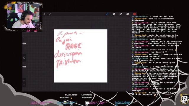Image resolution: width=189 pixels, height=106 pixels.
Task: Click the upper brush size slider handle
Action: [x=24, y=43]
